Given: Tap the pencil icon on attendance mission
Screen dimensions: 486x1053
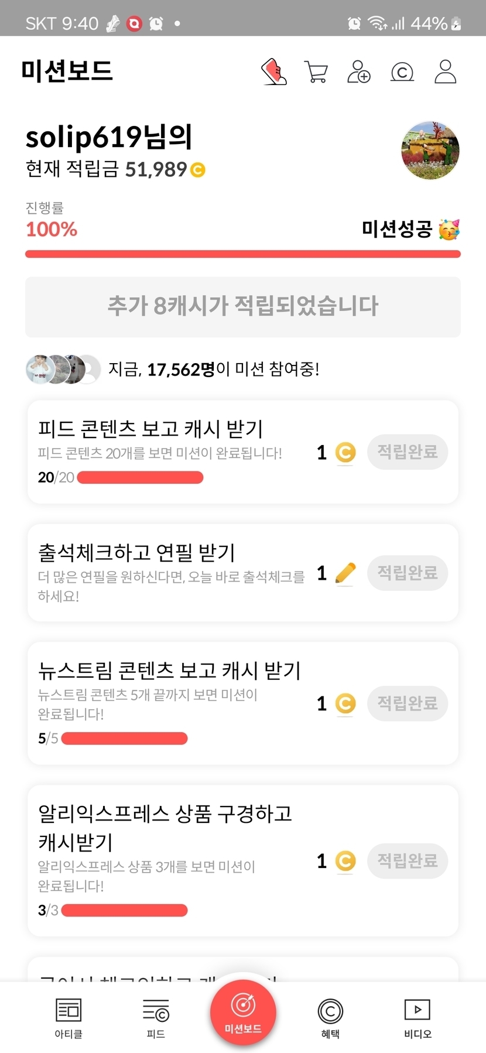Looking at the screenshot, I should click(345, 573).
